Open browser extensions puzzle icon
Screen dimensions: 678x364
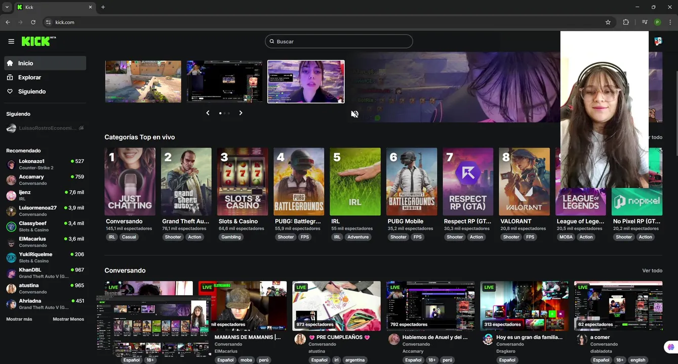click(x=626, y=22)
